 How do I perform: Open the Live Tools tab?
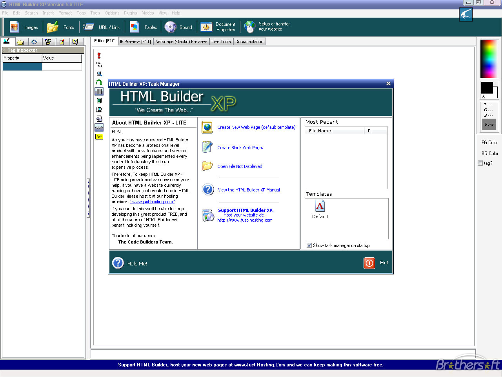tap(221, 41)
